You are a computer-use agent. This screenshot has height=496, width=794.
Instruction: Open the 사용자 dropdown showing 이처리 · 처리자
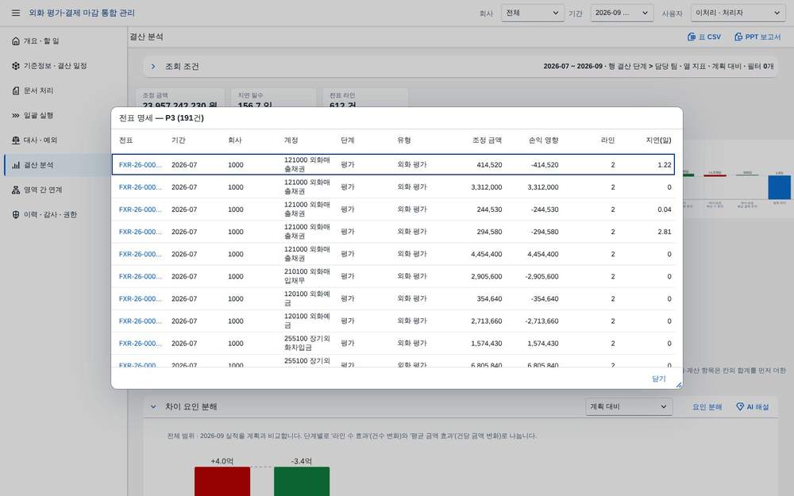click(x=738, y=13)
